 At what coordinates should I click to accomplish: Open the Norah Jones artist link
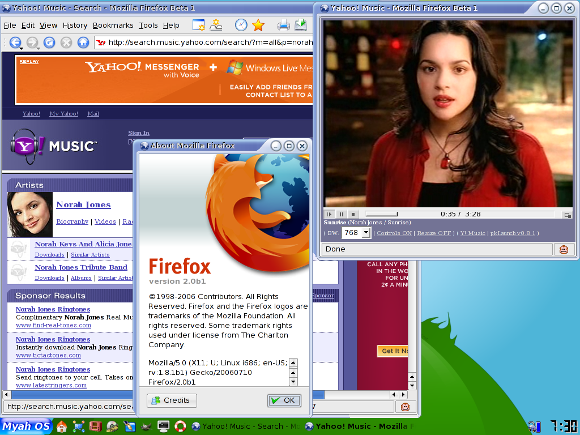click(x=83, y=204)
